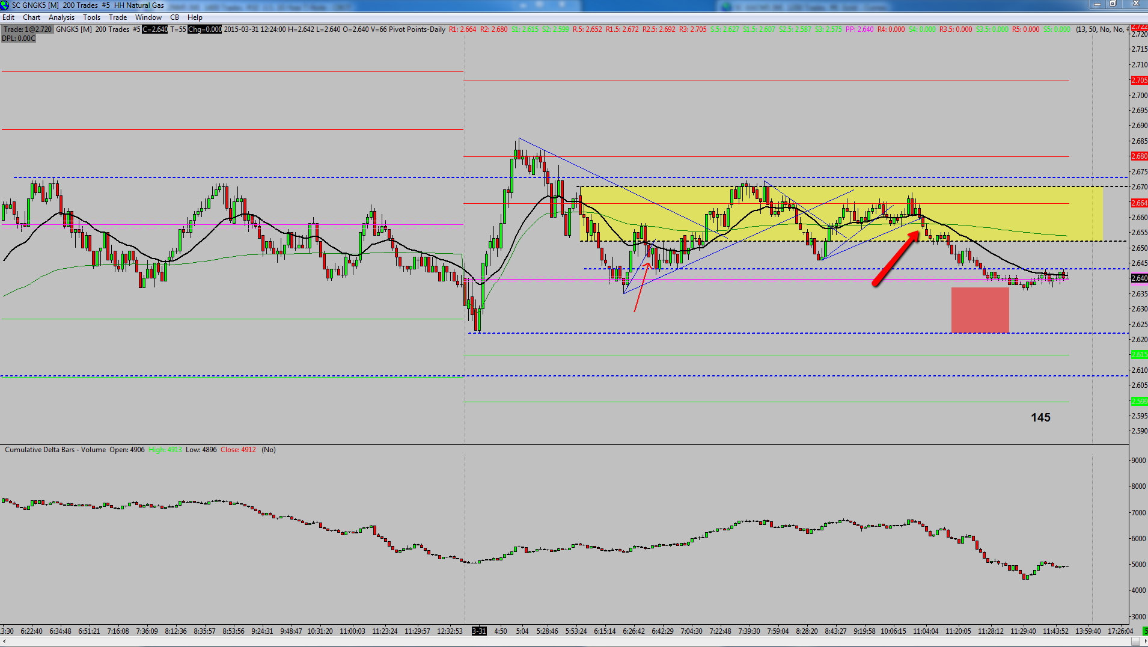Open the Edit menu

(8, 17)
